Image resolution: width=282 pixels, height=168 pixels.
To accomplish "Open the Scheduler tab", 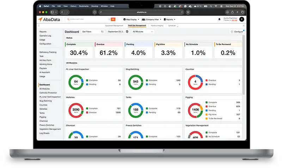I will pos(172,25).
